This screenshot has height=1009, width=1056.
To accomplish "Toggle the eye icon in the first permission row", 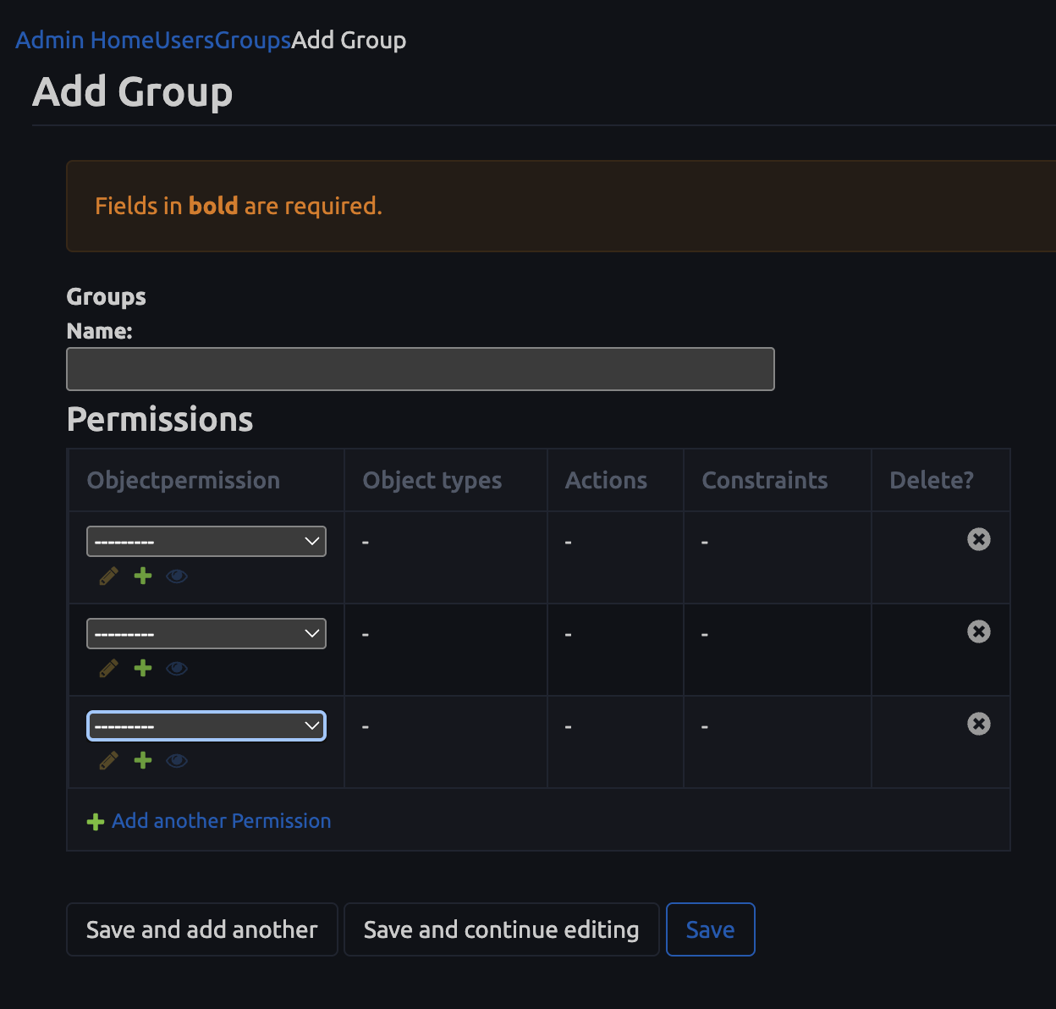I will pyautogui.click(x=177, y=576).
